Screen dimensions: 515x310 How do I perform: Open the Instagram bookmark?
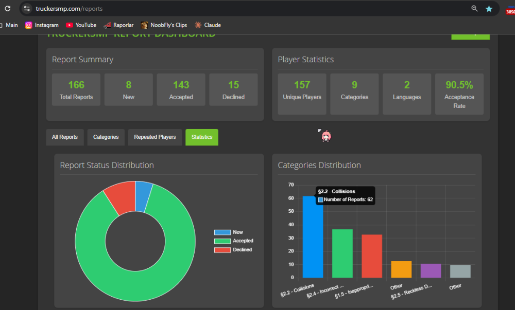(x=42, y=25)
